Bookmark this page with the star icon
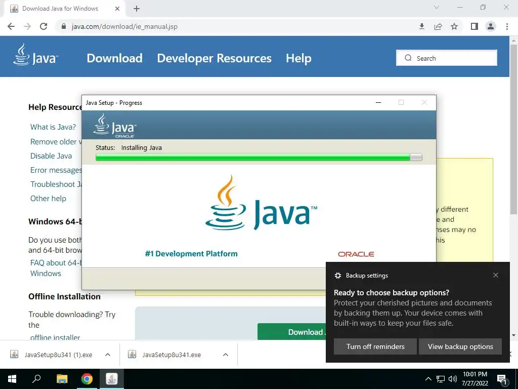The image size is (518, 389). (454, 26)
